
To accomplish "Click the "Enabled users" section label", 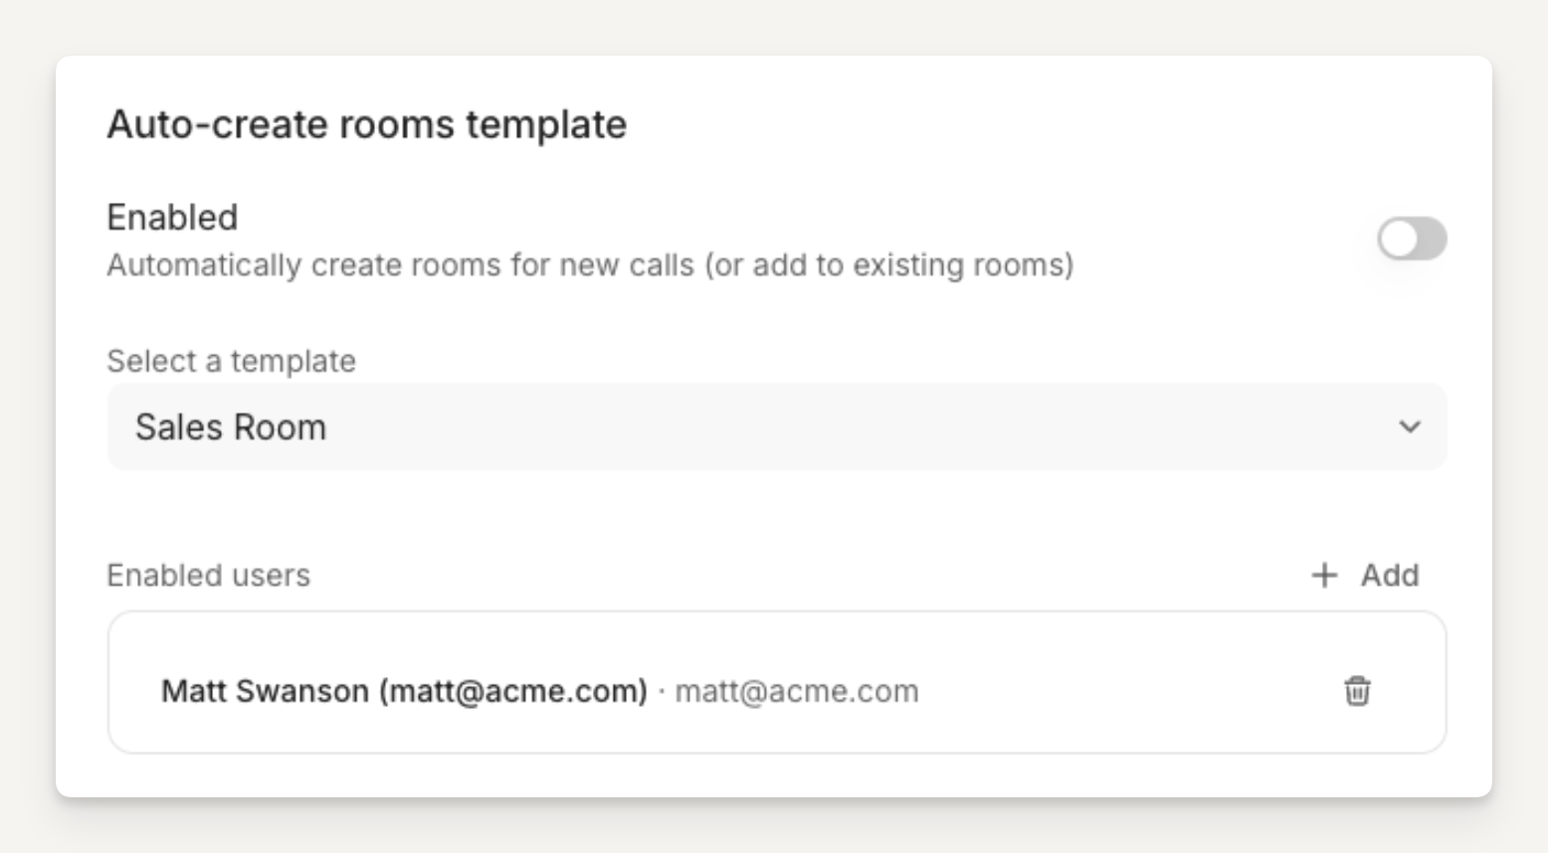I will click(208, 575).
